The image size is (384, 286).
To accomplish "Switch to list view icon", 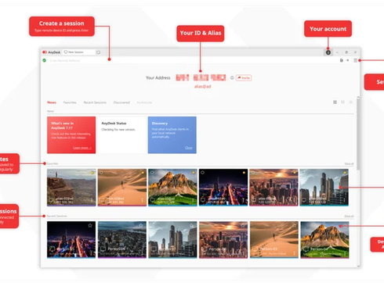I will 350,102.
